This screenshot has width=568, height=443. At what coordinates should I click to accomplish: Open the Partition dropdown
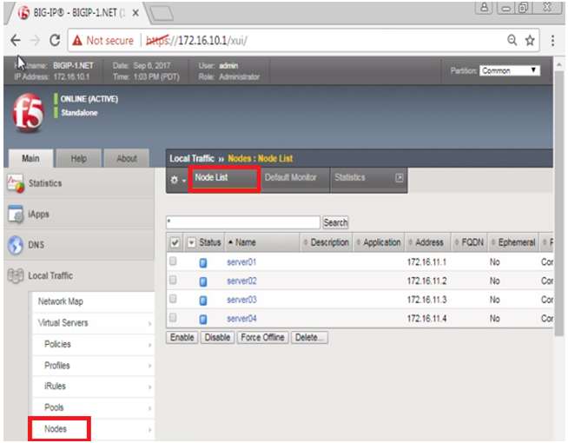(x=510, y=70)
